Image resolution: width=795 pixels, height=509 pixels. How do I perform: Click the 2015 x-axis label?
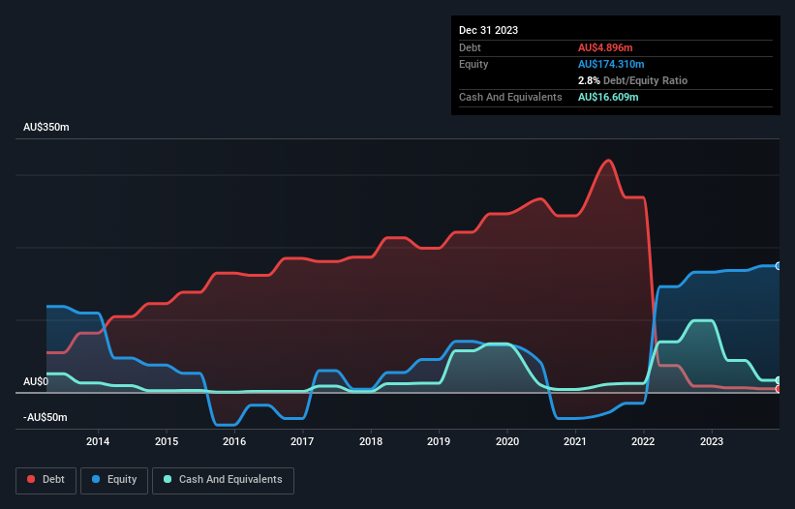[167, 441]
